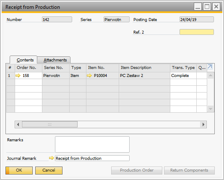The width and height of the screenshot is (224, 180).
Task: Click horizontal scrollbar left arrow
Action: [x=18, y=124]
